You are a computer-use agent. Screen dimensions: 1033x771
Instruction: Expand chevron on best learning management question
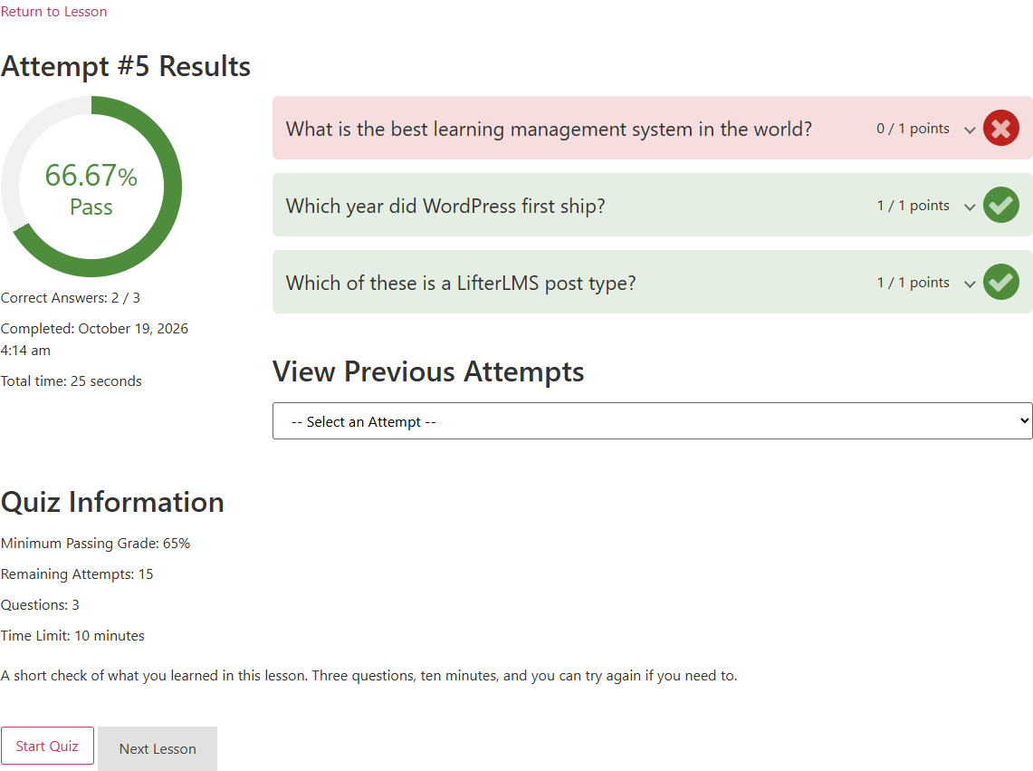pos(969,130)
